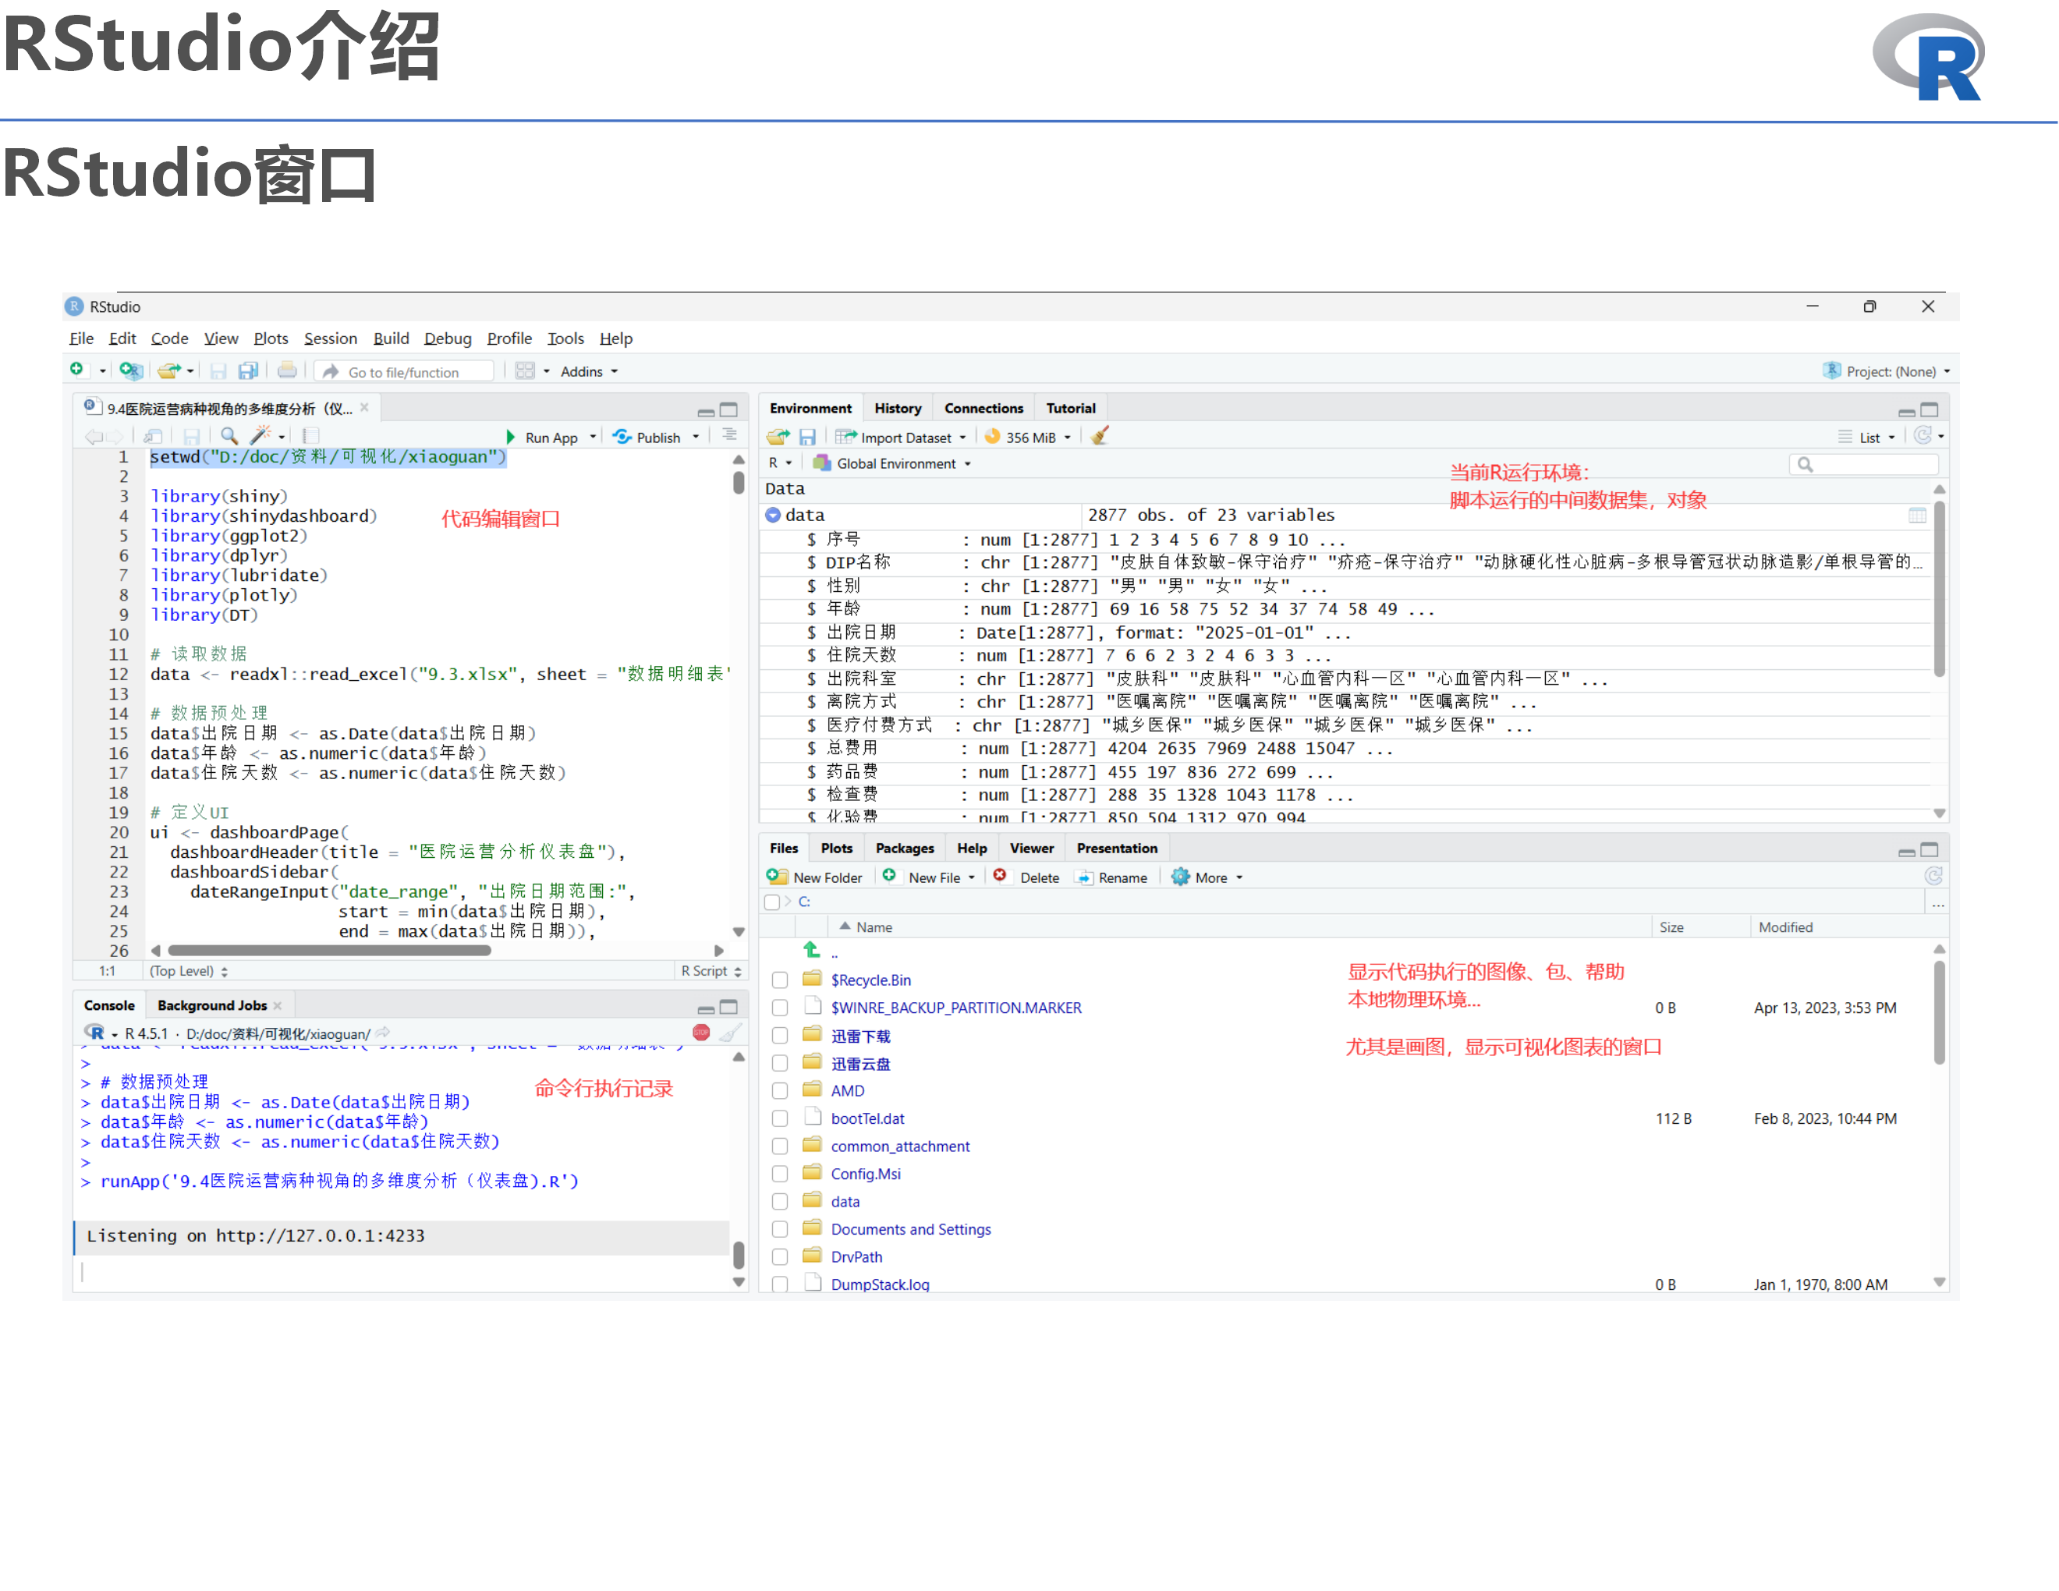Switch to the History tab
This screenshot has width=2059, height=1591.
point(898,408)
